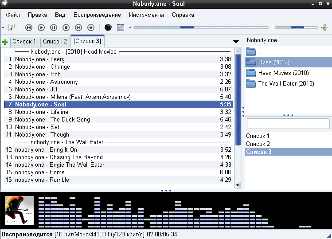Select track Nobody.one - Change
Screen dimensions: 332x239
(x=119, y=67)
